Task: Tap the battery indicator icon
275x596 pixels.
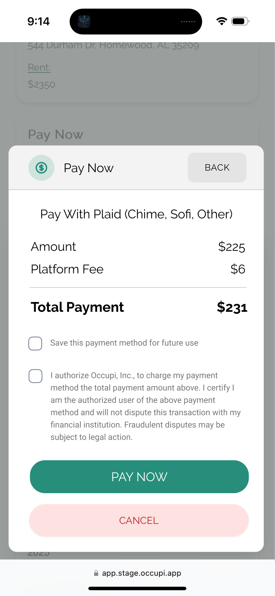Action: (240, 21)
